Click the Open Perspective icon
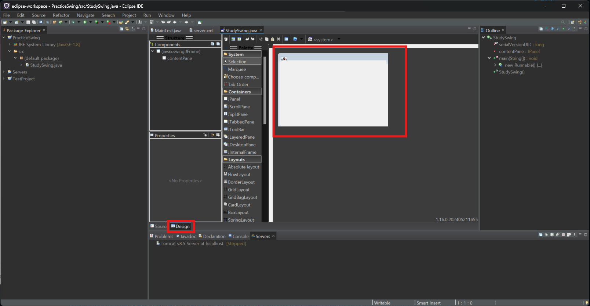 pos(572,22)
